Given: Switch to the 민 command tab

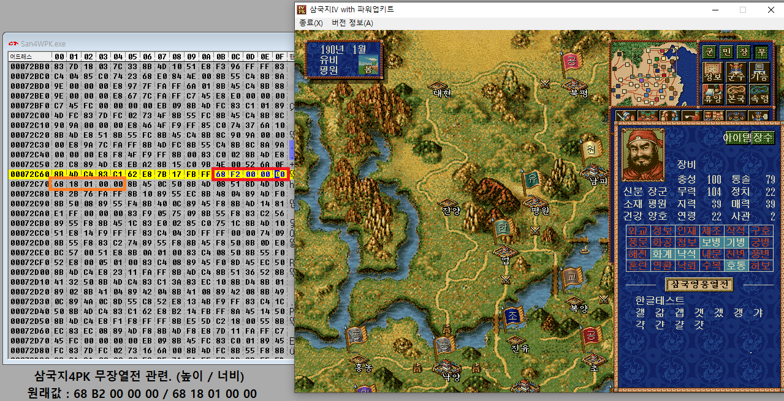Looking at the screenshot, I should coord(726,52).
